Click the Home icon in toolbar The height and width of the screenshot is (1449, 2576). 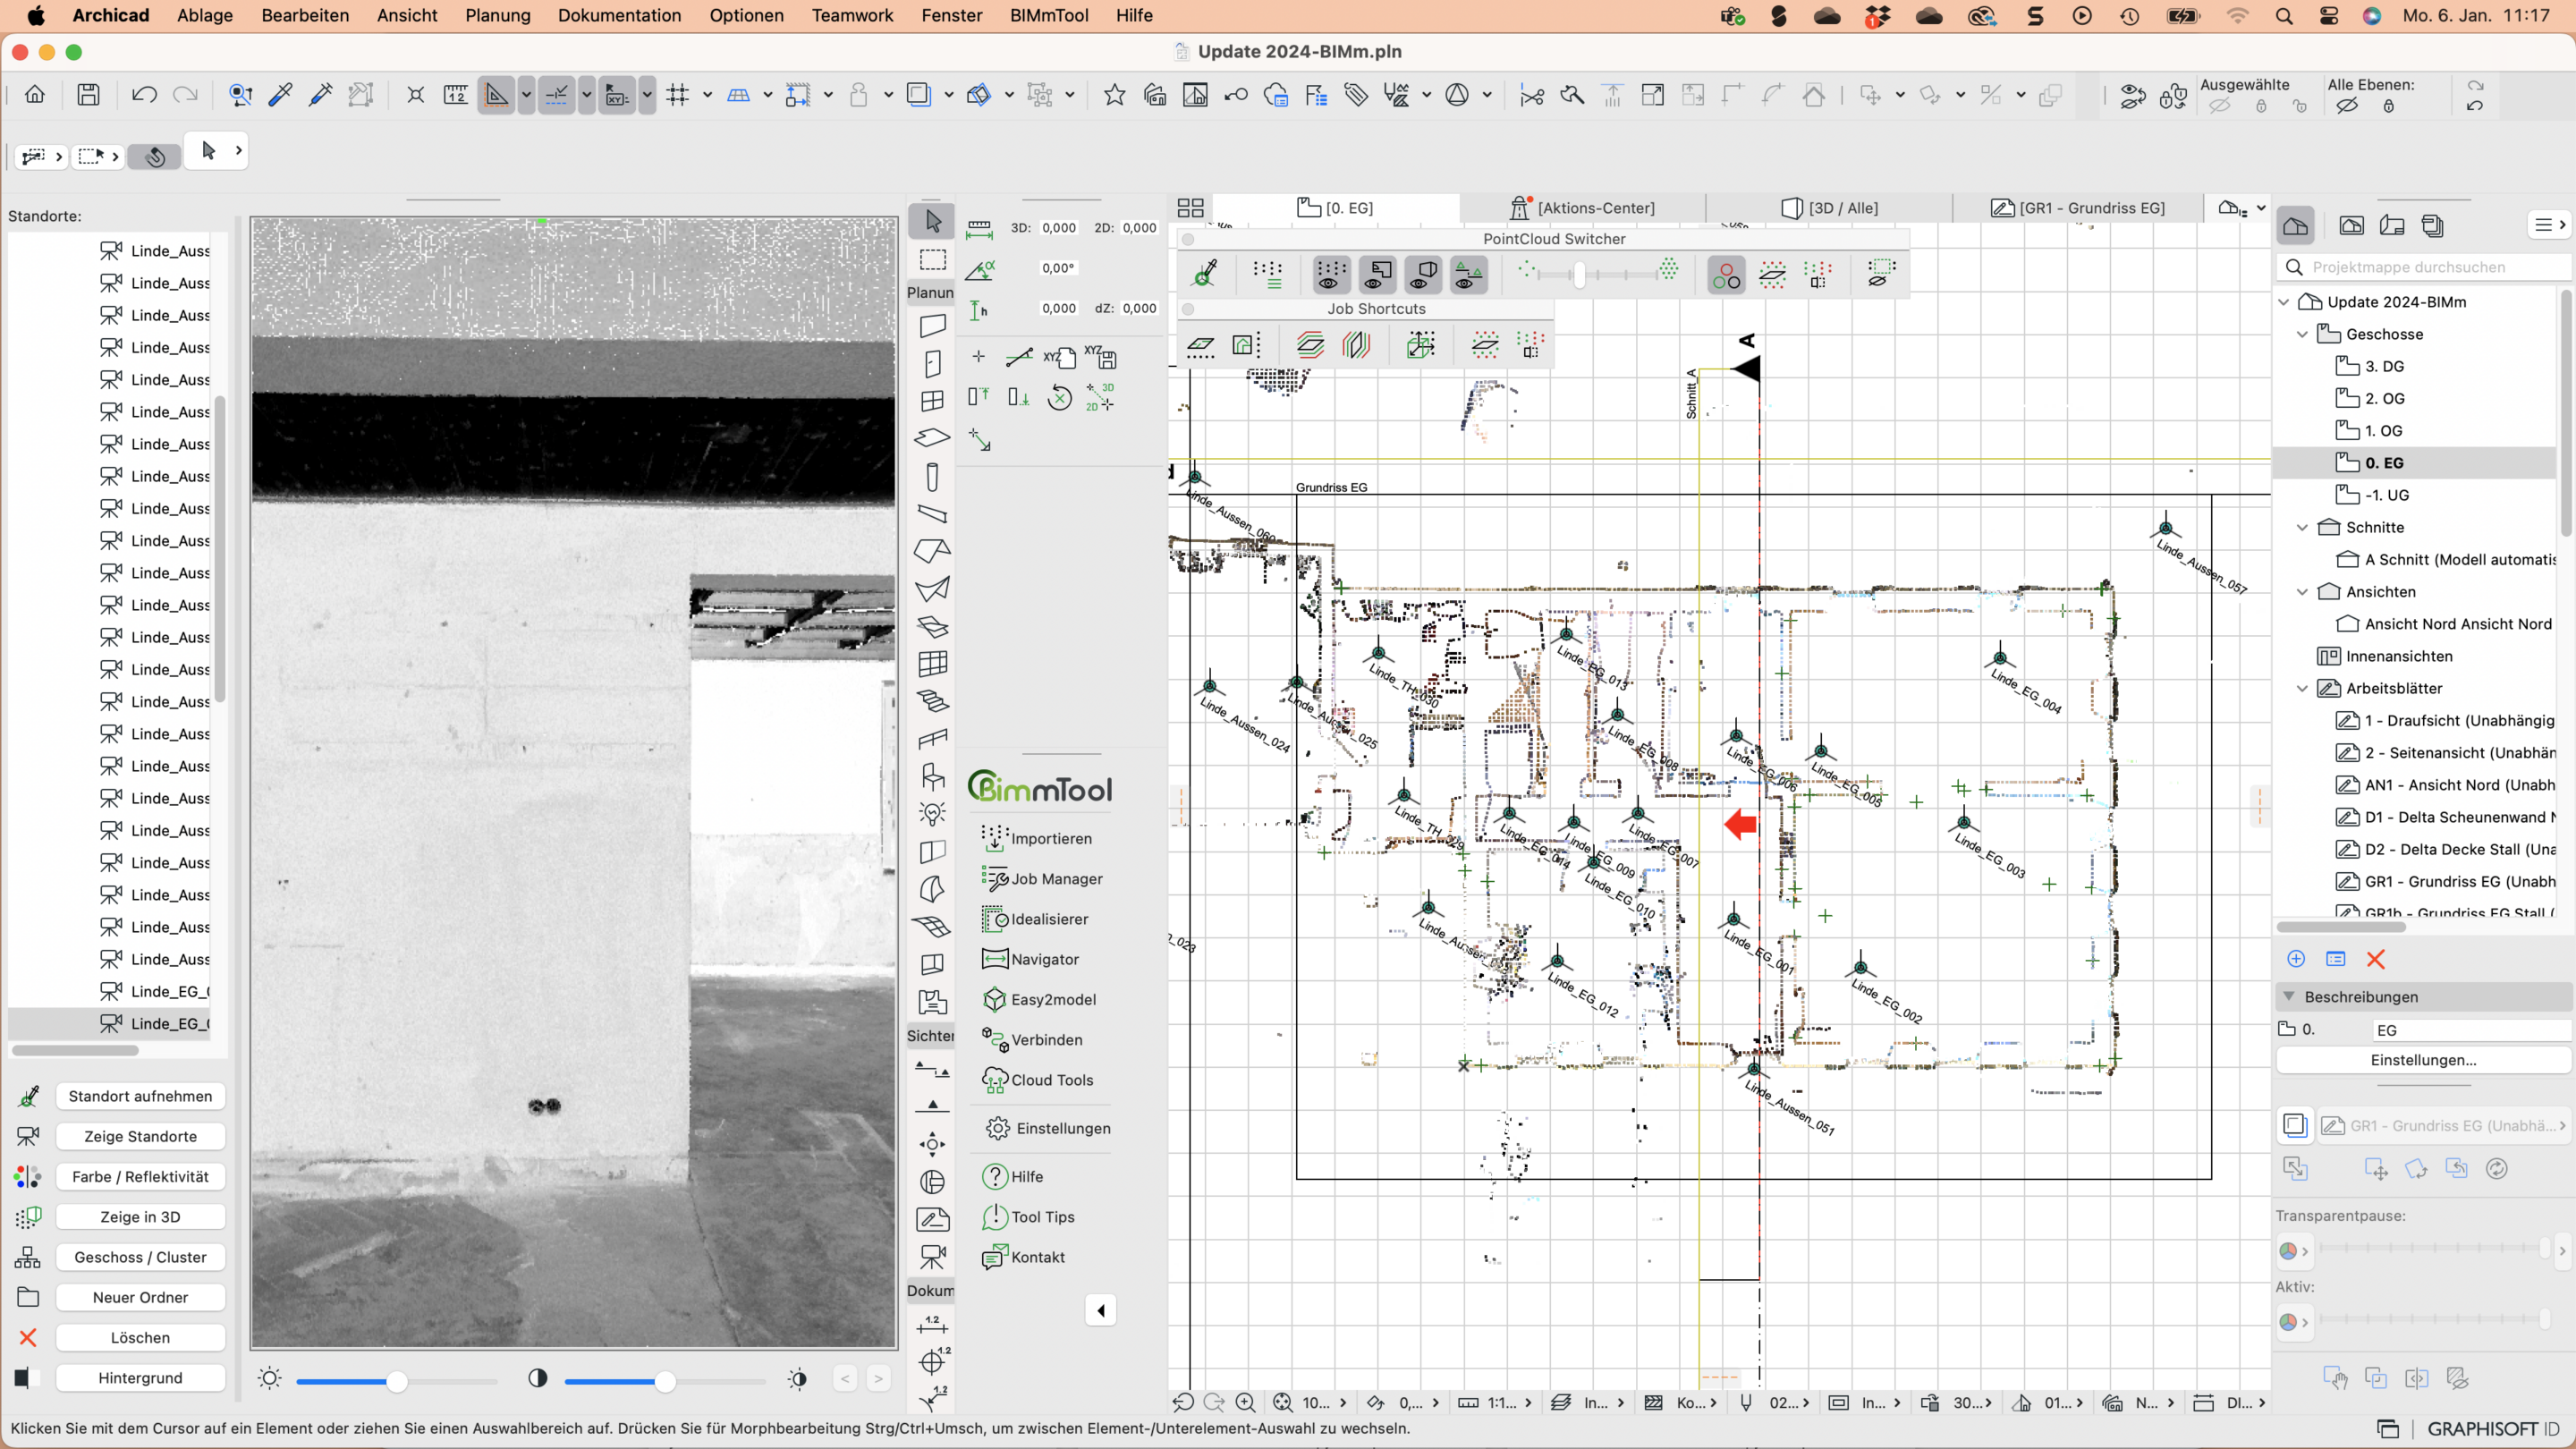click(35, 95)
